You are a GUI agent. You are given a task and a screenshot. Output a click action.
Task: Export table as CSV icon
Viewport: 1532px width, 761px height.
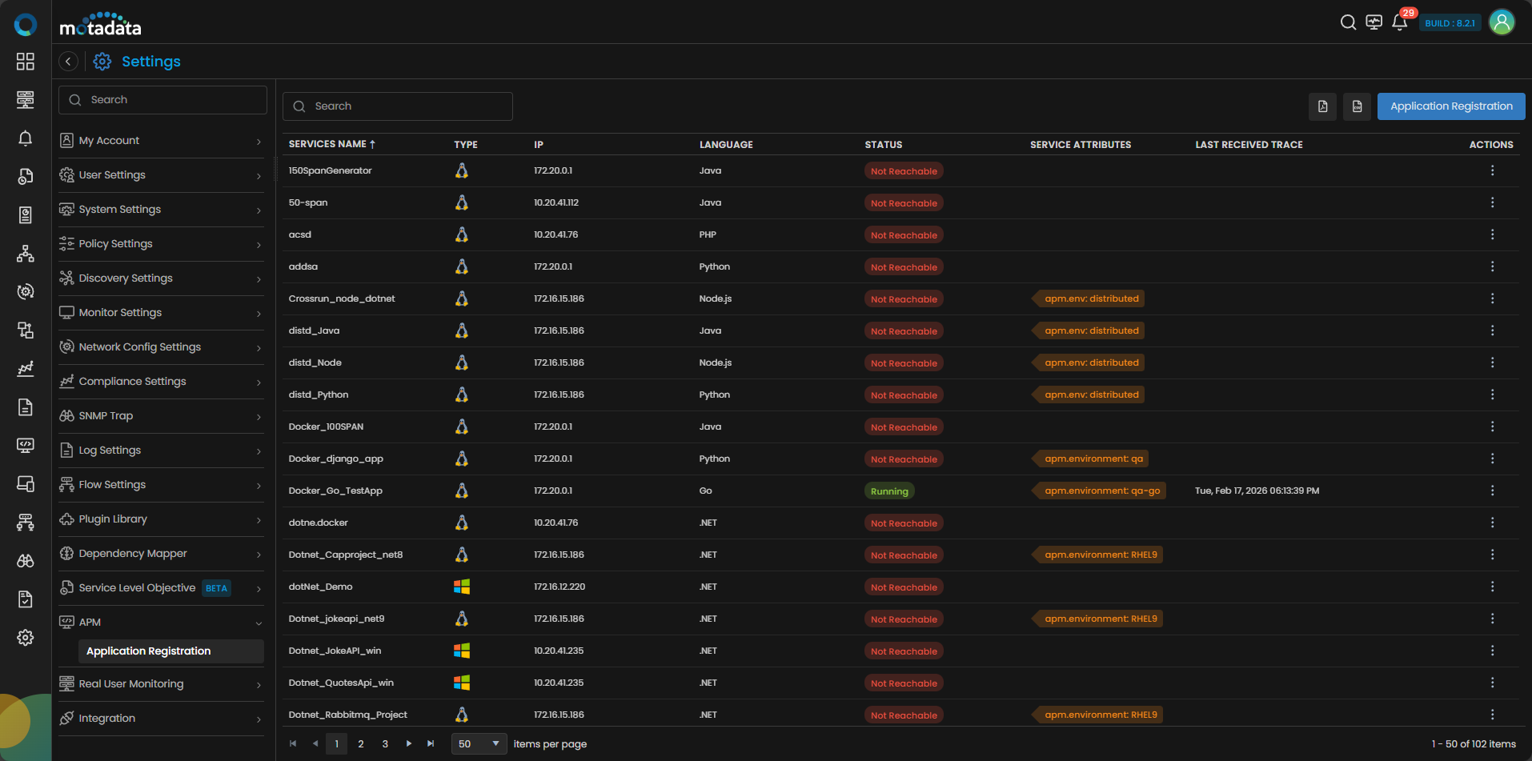tap(1357, 106)
